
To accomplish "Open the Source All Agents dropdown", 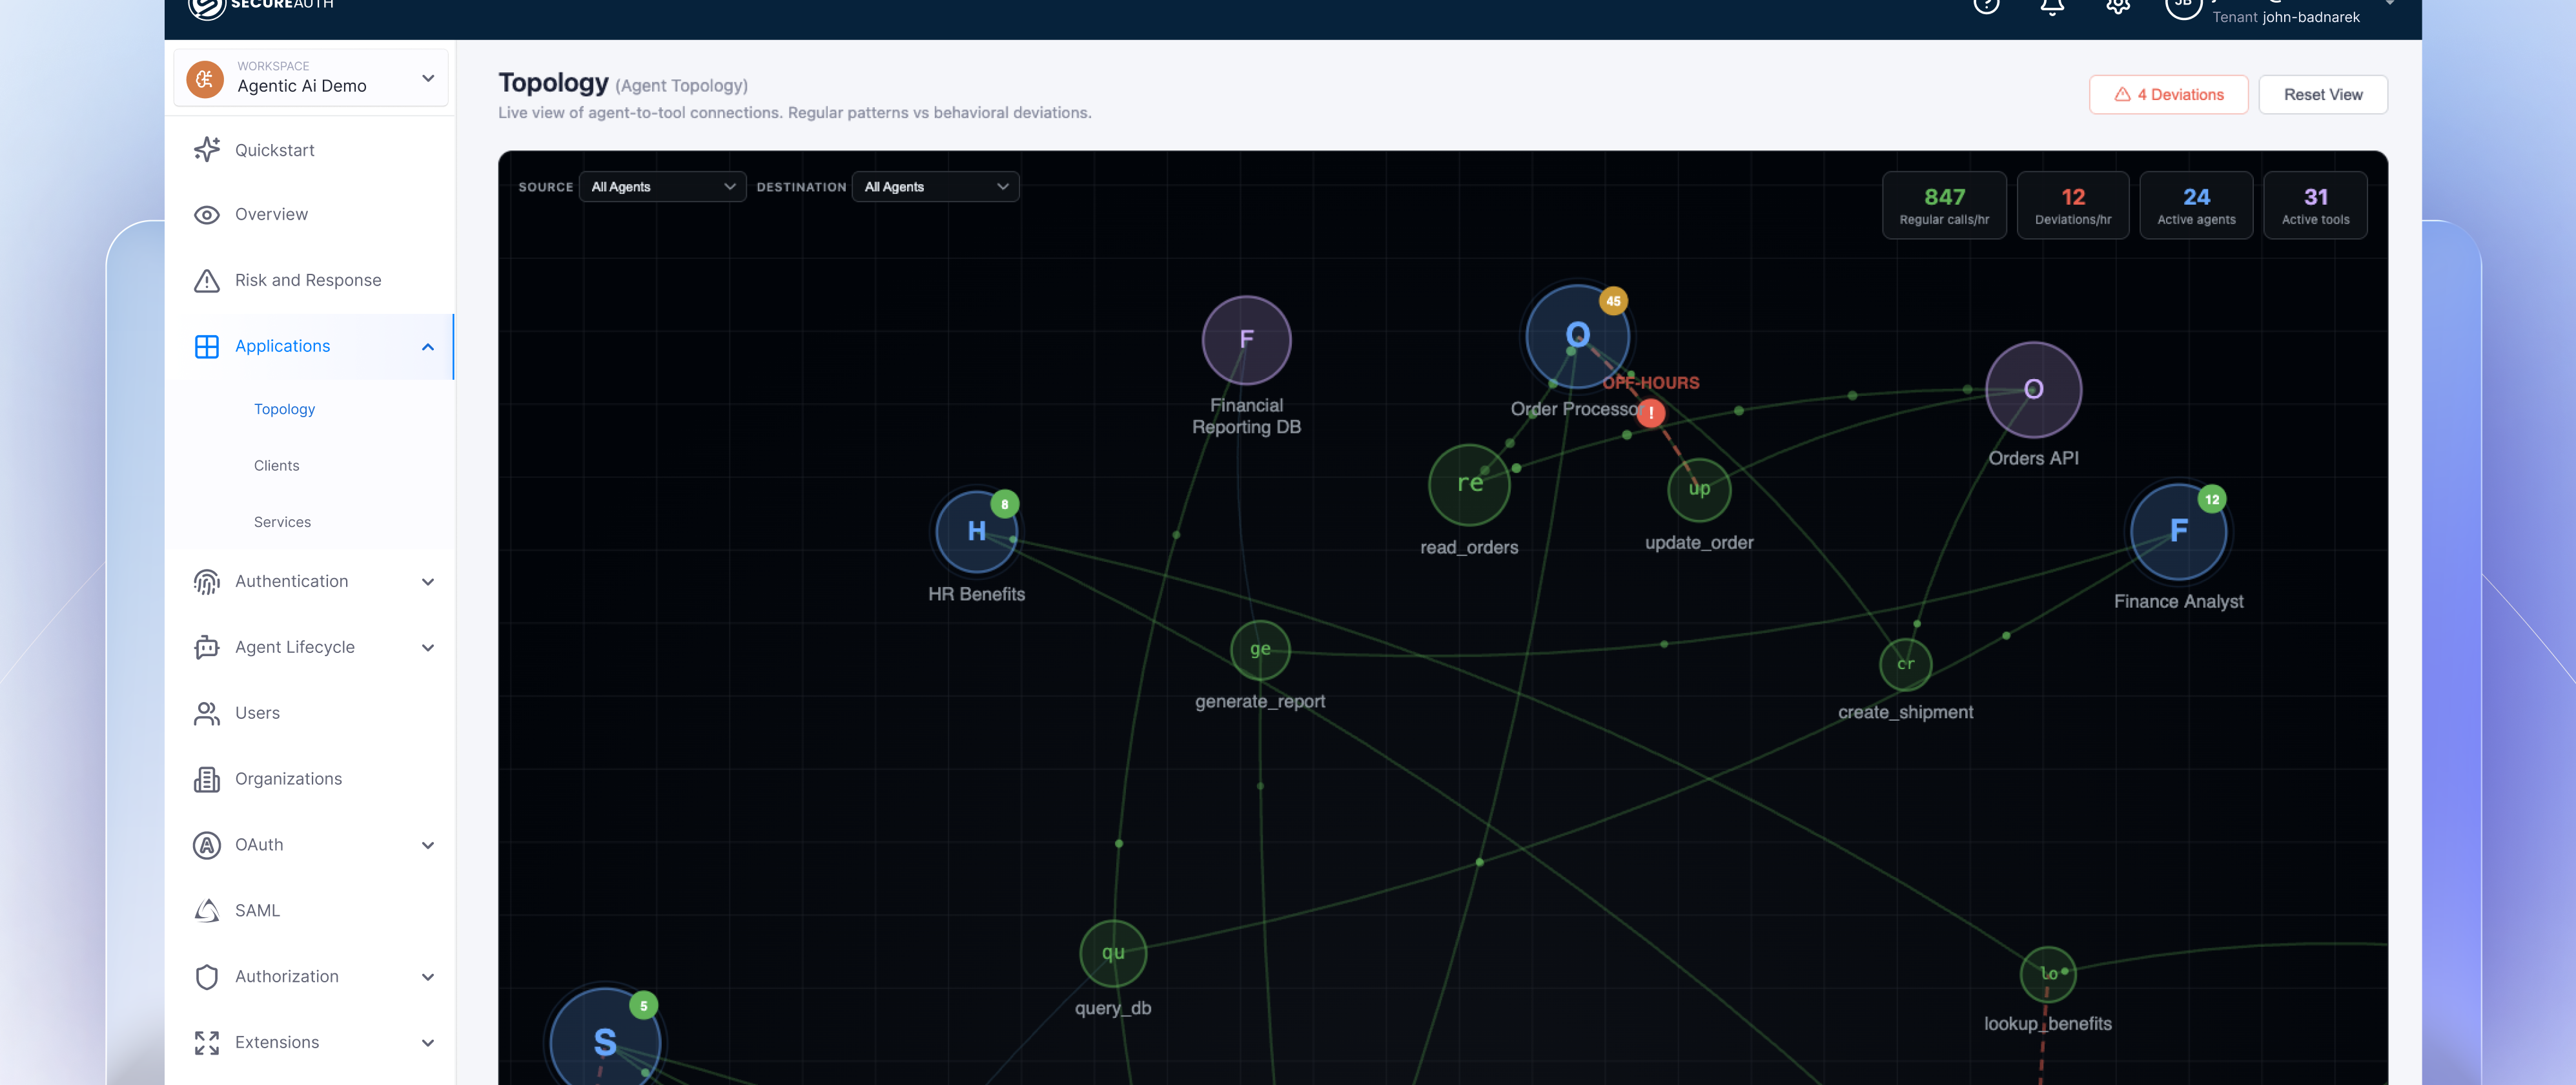I will pos(662,186).
